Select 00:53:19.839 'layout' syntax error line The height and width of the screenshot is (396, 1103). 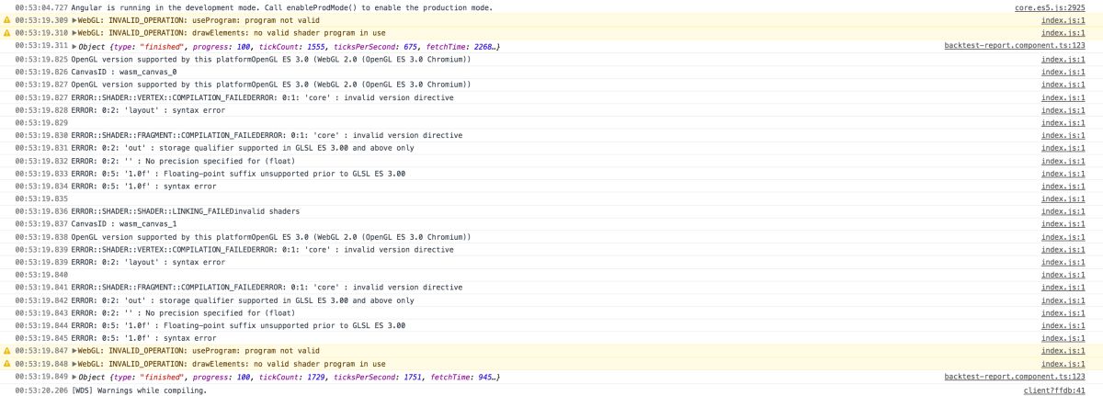(148, 262)
